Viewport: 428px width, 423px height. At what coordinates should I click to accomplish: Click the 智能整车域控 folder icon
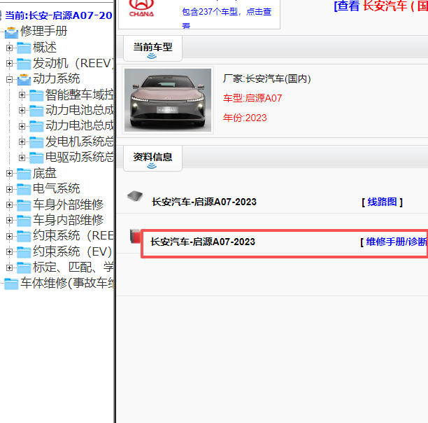[x=36, y=95]
